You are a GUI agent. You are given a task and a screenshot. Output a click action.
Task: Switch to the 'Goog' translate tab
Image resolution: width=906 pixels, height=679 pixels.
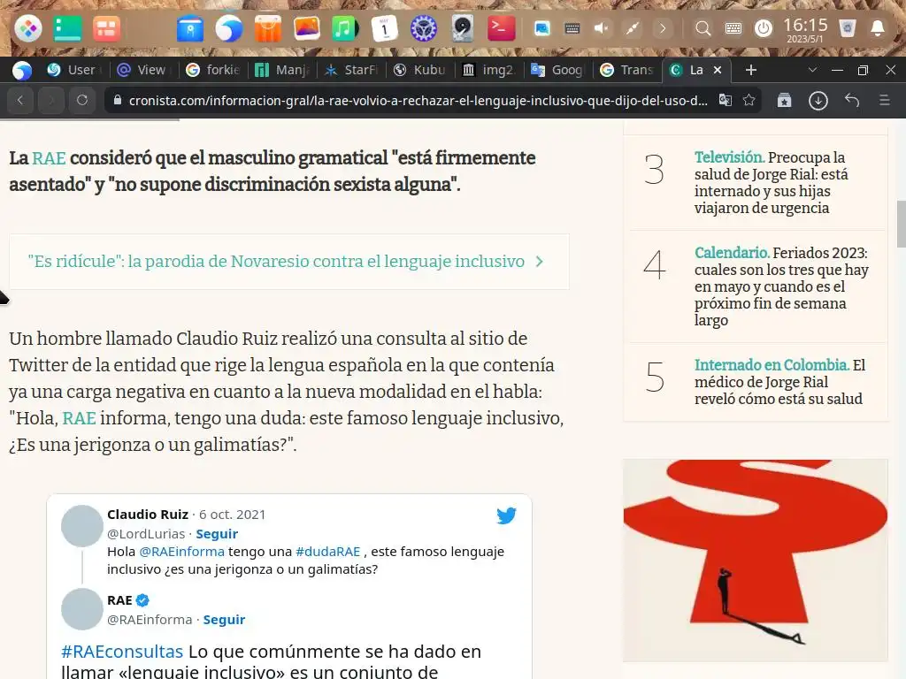point(558,70)
